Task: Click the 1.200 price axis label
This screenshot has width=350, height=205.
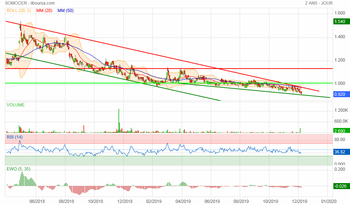Action: pos(340,60)
